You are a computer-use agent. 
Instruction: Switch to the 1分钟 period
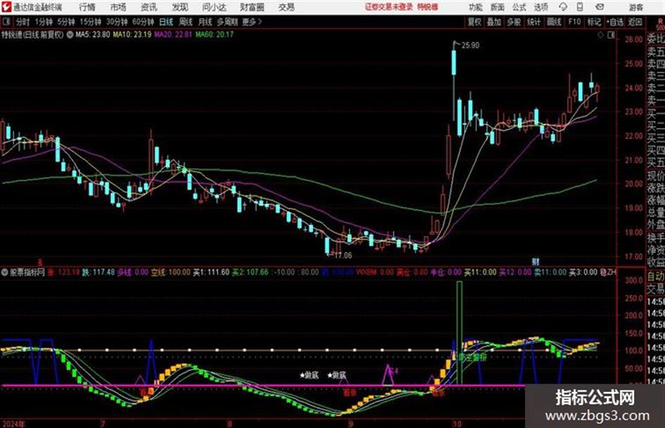pos(44,22)
